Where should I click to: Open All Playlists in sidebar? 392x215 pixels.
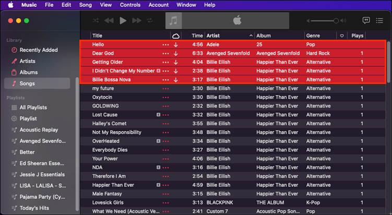tap(37, 107)
